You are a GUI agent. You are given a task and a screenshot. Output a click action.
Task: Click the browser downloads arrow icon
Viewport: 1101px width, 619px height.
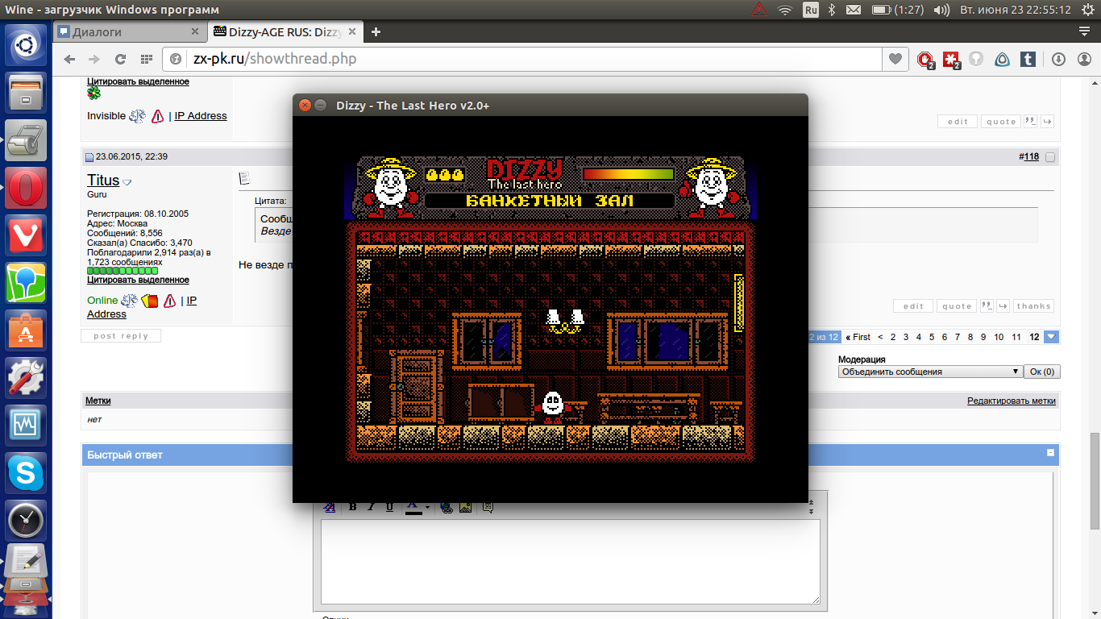point(1058,59)
